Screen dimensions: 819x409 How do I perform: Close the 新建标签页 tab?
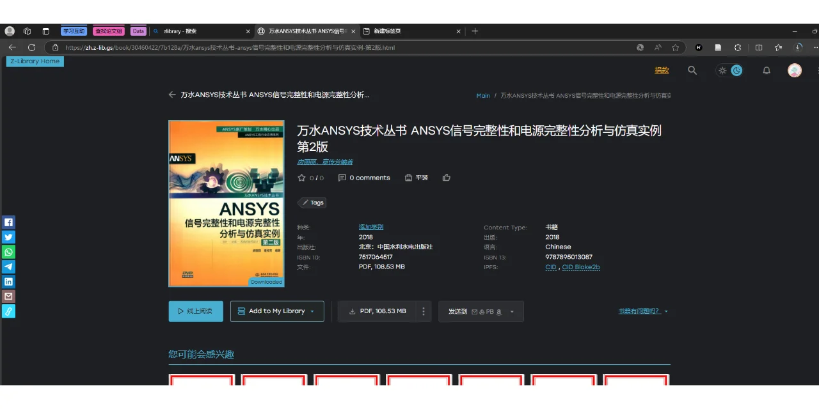pos(458,31)
